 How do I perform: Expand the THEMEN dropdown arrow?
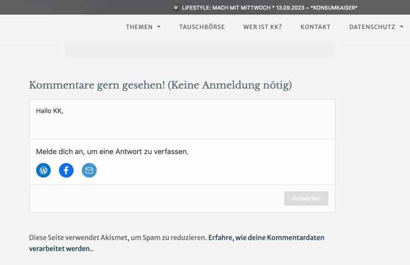click(159, 27)
